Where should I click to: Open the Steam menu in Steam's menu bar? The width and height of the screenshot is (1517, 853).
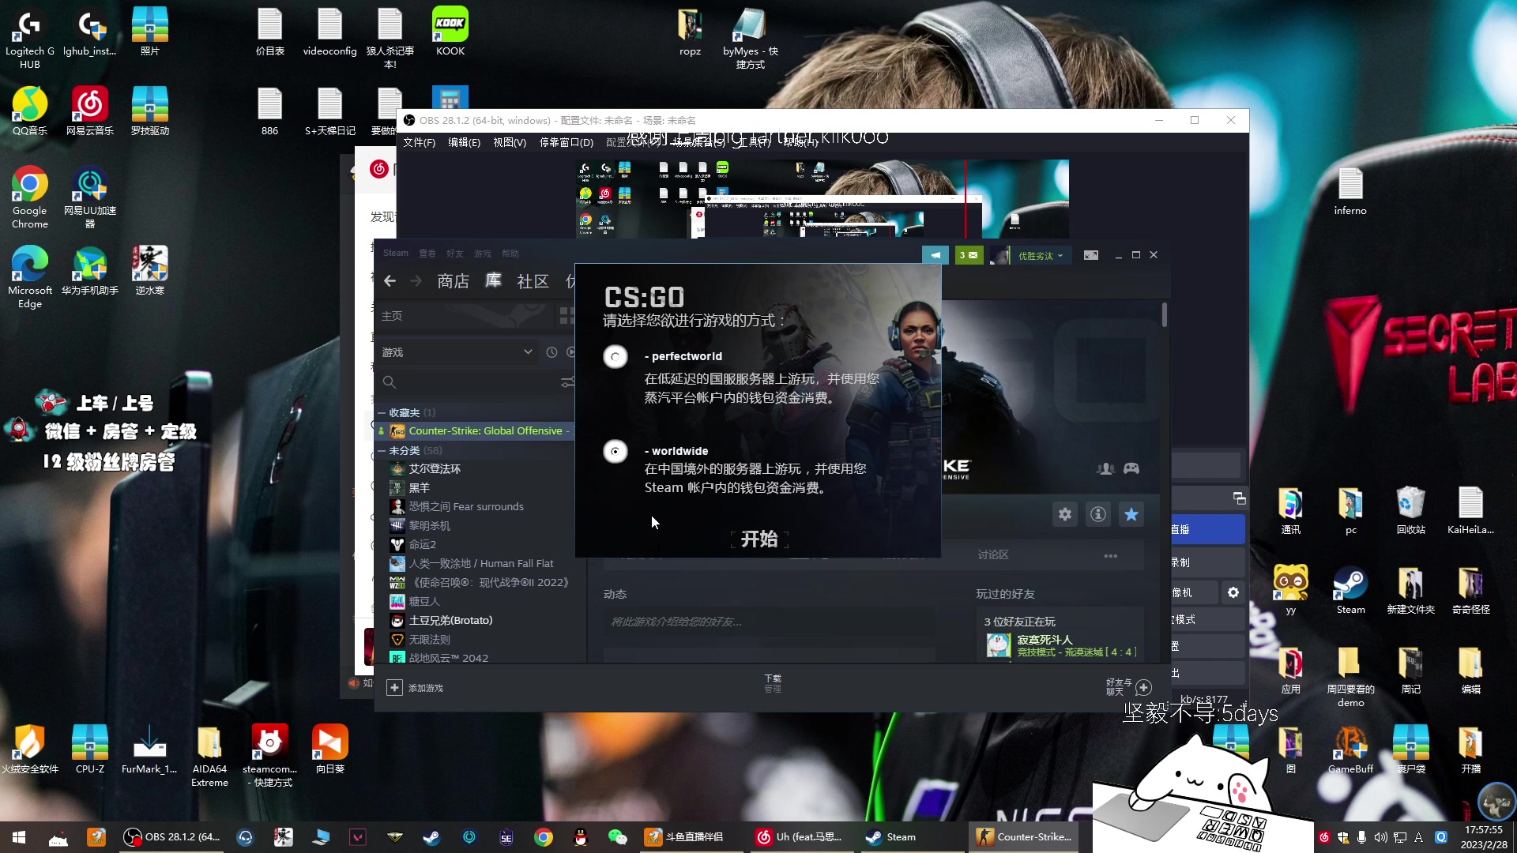point(396,254)
